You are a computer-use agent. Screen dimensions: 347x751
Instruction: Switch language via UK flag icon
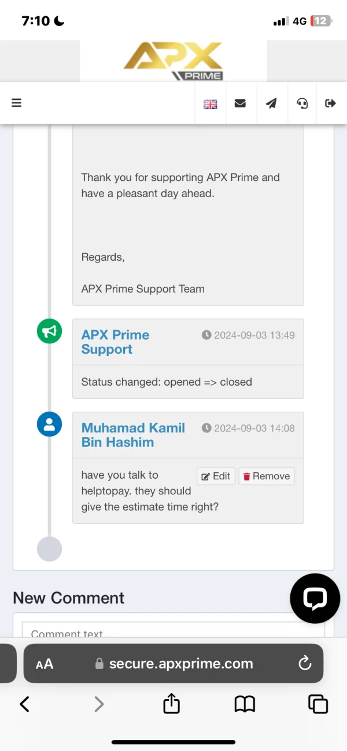(x=210, y=104)
